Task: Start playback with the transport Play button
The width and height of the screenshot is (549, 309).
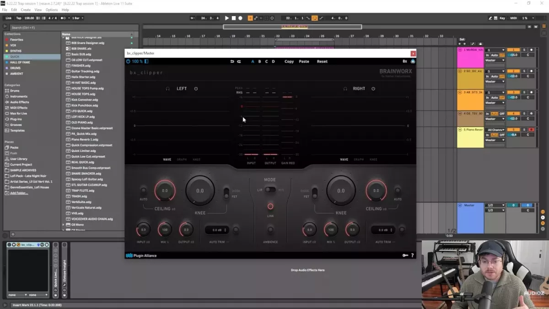Action: [226, 18]
